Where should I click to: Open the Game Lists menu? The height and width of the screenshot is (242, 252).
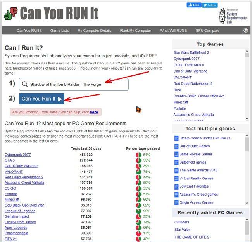(x=60, y=30)
